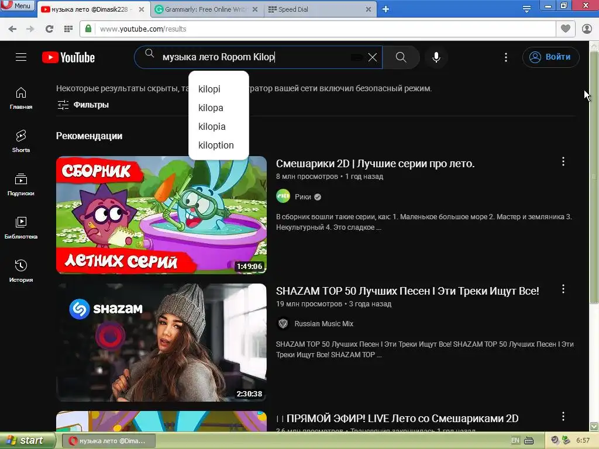Open История in the sidebar
The height and width of the screenshot is (449, 599).
[x=21, y=271]
